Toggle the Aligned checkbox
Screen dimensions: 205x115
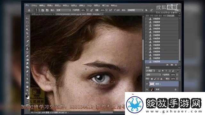pos(115,10)
